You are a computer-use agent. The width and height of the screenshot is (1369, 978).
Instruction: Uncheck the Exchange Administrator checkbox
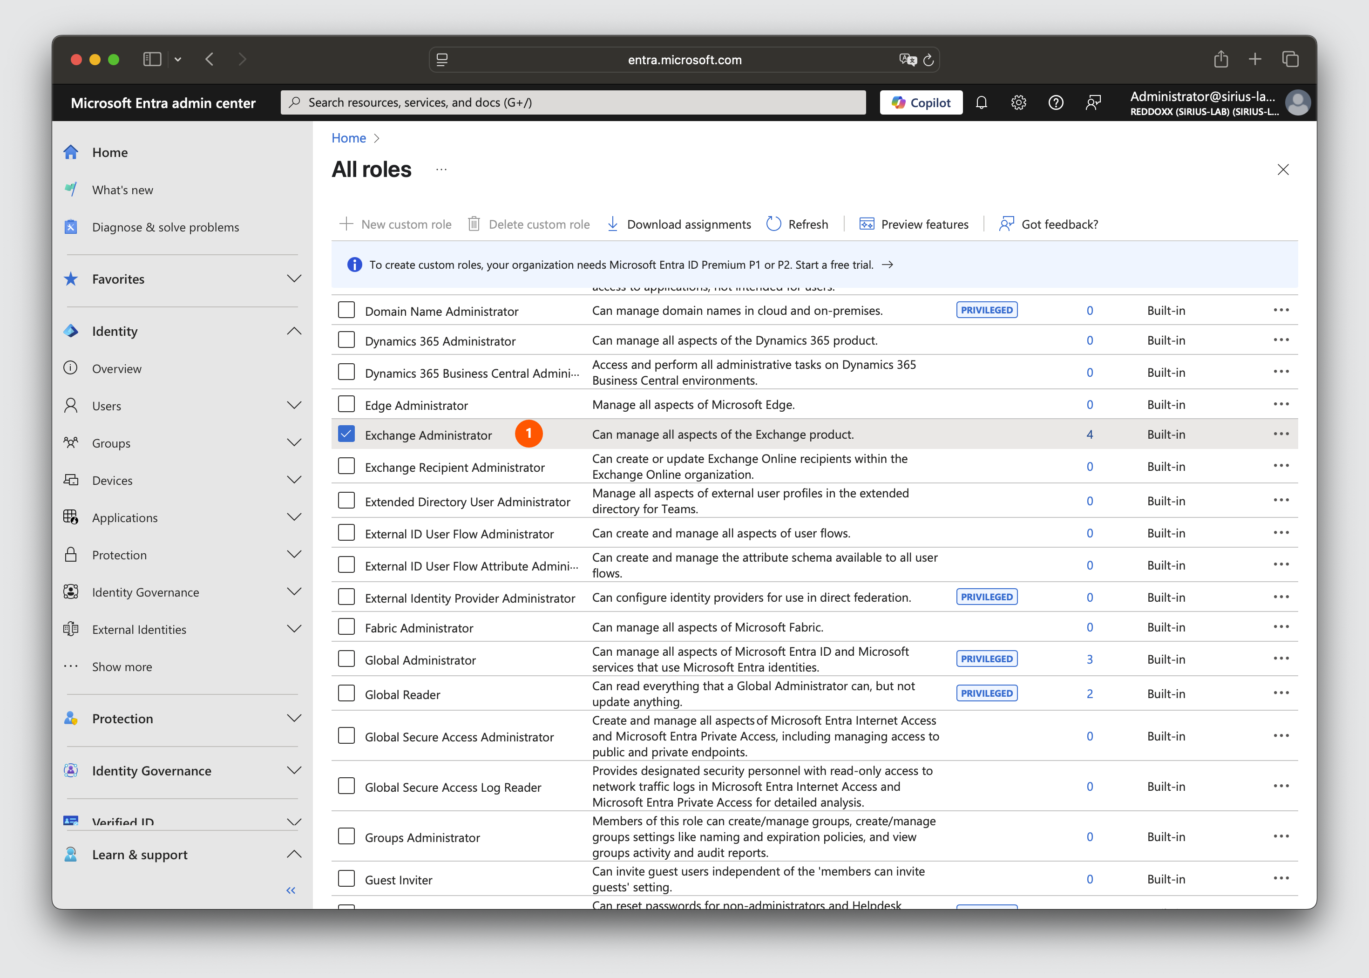pyautogui.click(x=346, y=434)
